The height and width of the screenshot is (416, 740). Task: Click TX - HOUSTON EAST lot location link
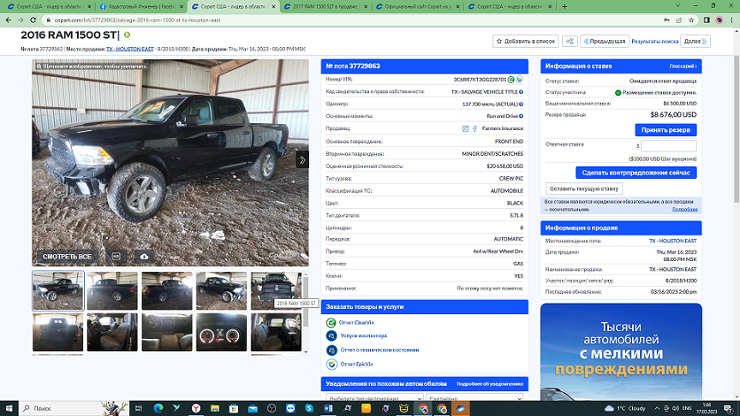click(x=672, y=241)
